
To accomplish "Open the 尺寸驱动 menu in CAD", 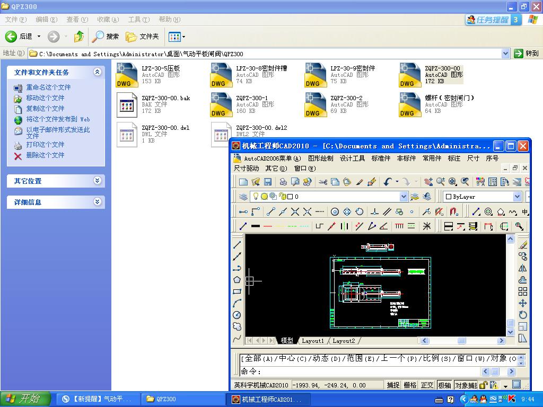I will coord(246,169).
